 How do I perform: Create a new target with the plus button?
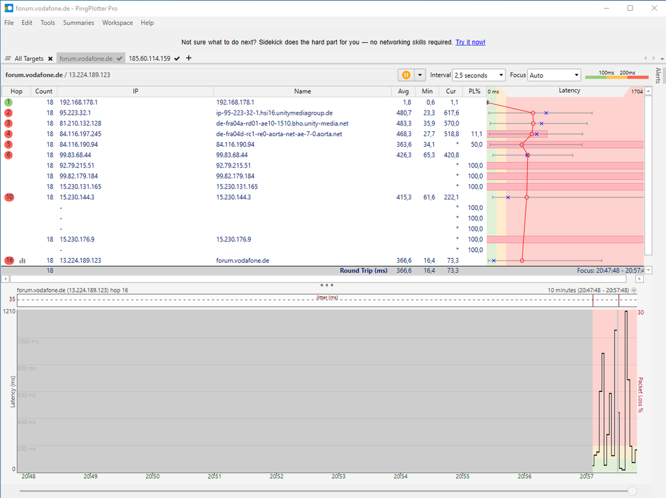189,58
